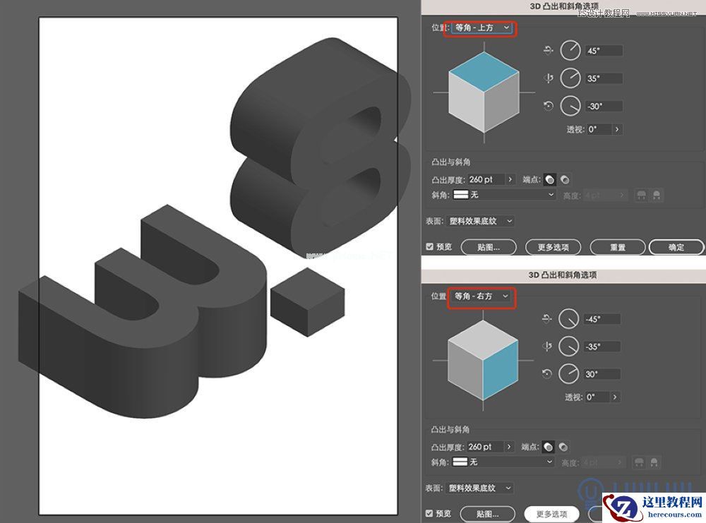Screen dimensions: 706x523
Task: Expand perspective arrow in lower dialog
Action: (615, 397)
